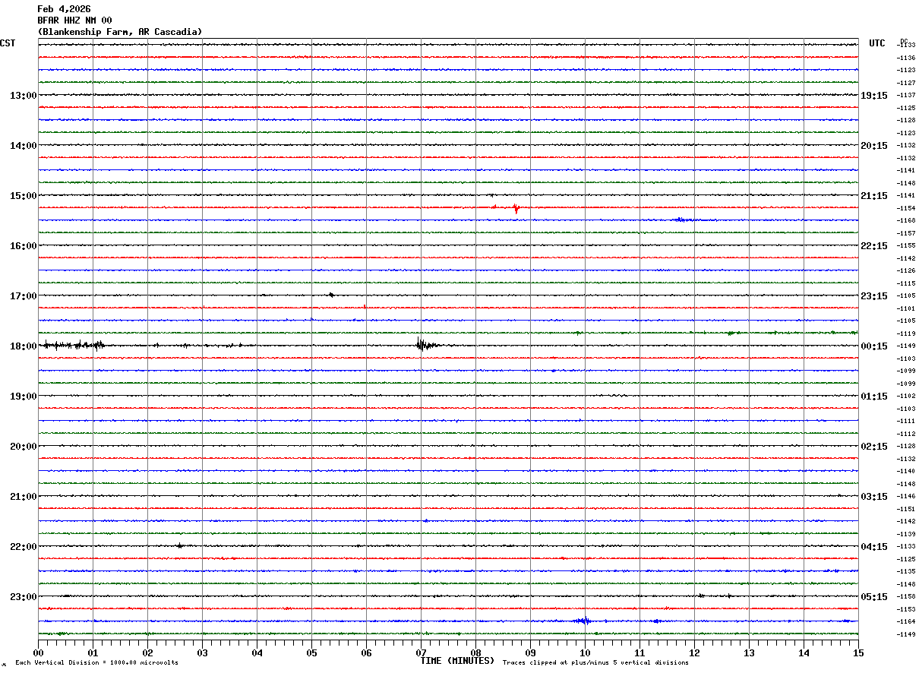Click the CST timezone label
The width and height of the screenshot is (919, 673).
8,43
